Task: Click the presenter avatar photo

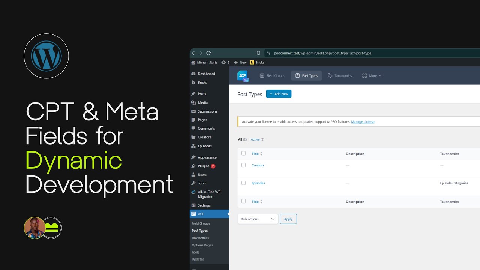Action: 34,228
